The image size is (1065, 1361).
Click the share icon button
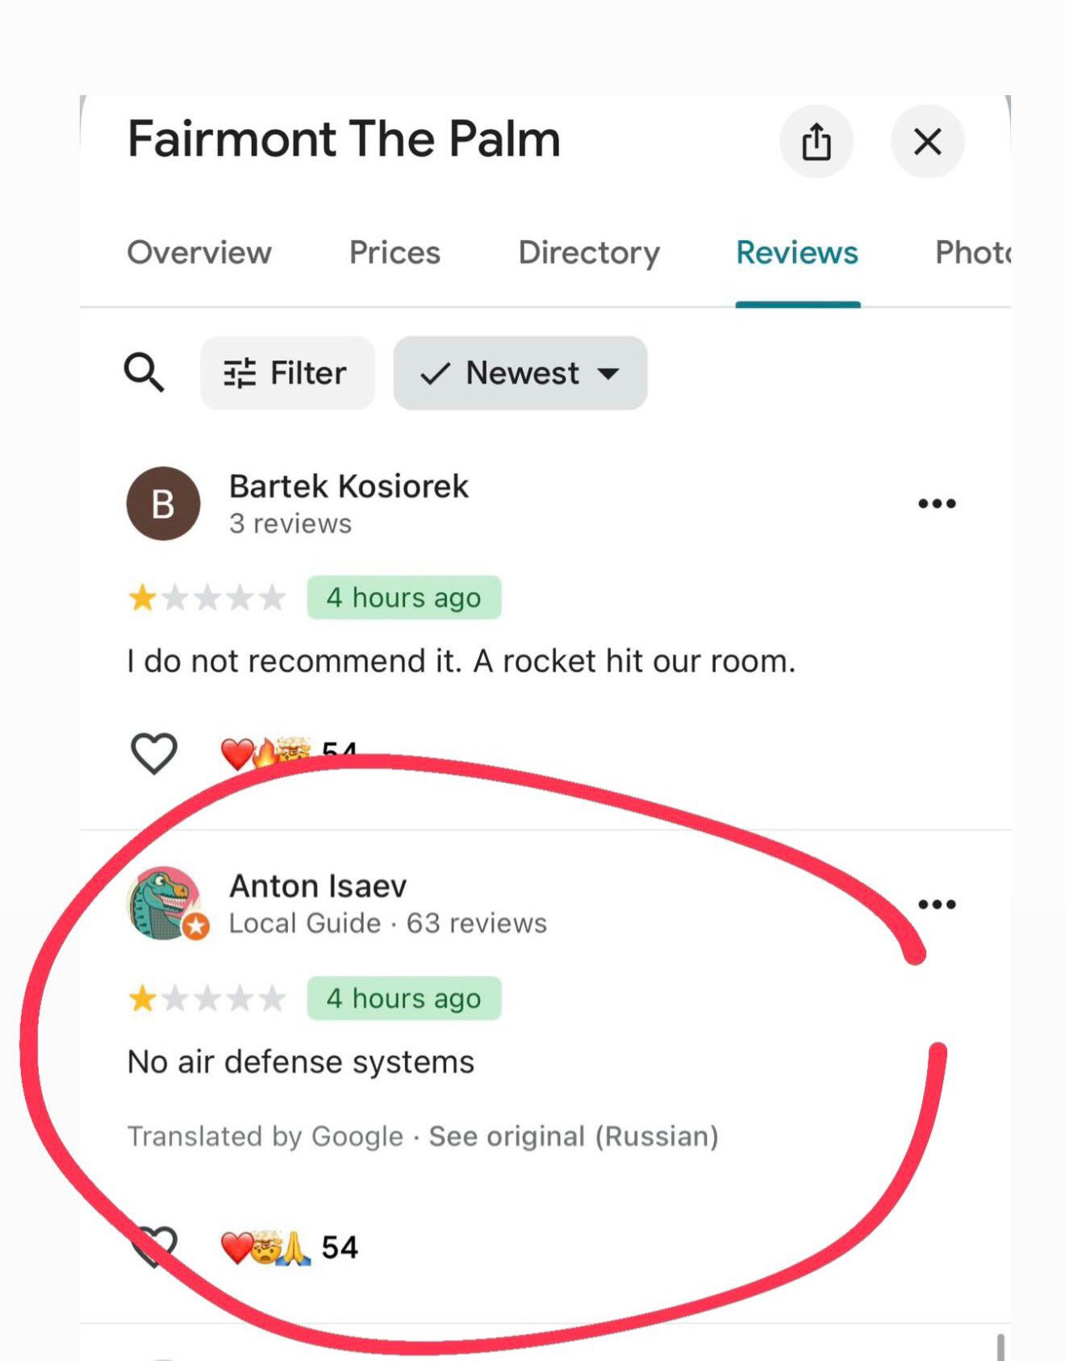(816, 142)
